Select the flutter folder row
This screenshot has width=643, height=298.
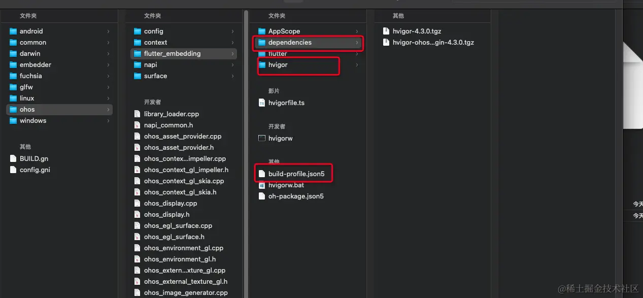(x=308, y=53)
